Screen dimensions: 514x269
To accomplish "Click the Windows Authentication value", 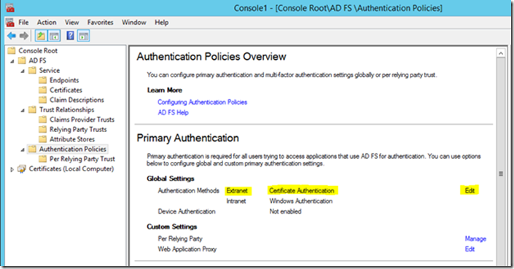I will pos(301,201).
